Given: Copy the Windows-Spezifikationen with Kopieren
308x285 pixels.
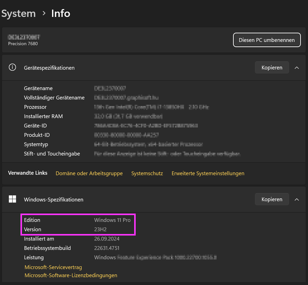Looking at the screenshot, I should click(272, 199).
